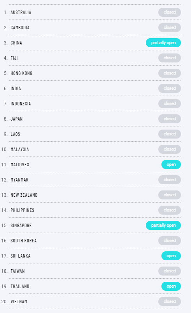Click the closed badge for Australia
191x313 pixels.
coord(170,12)
